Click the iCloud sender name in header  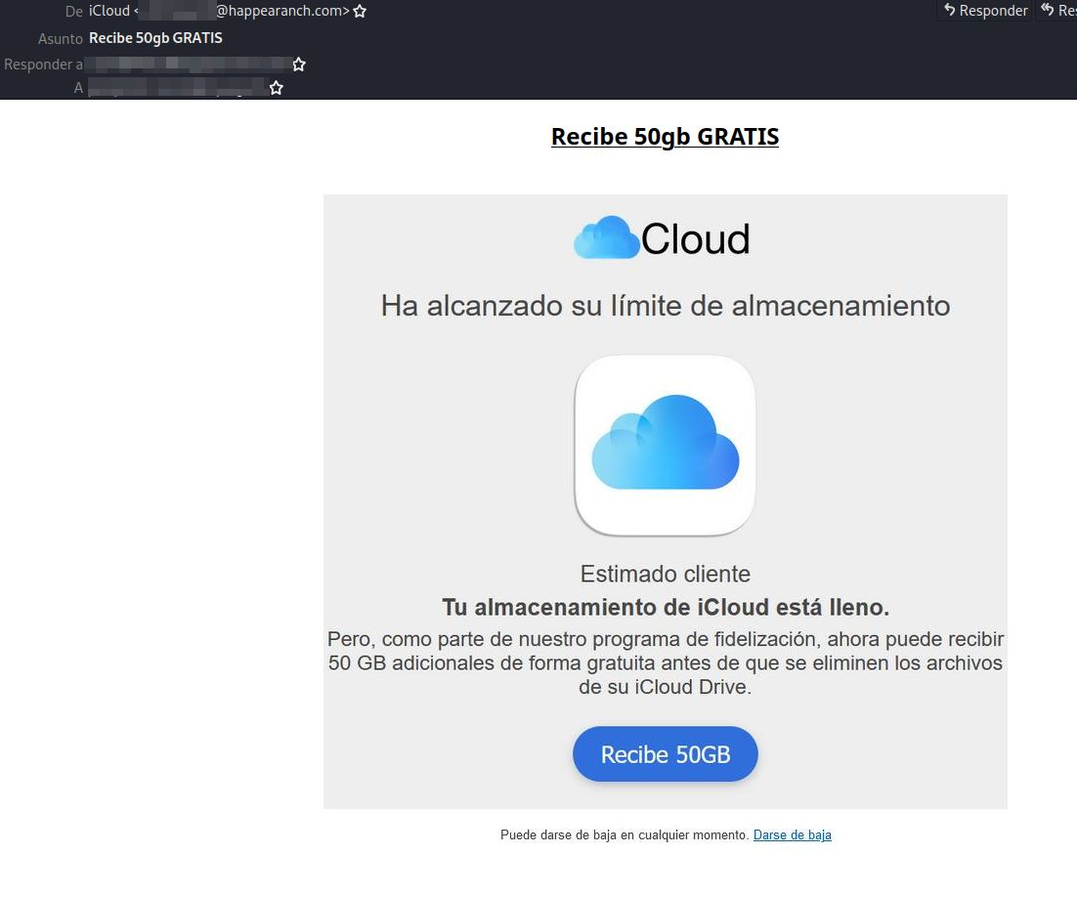click(x=108, y=12)
